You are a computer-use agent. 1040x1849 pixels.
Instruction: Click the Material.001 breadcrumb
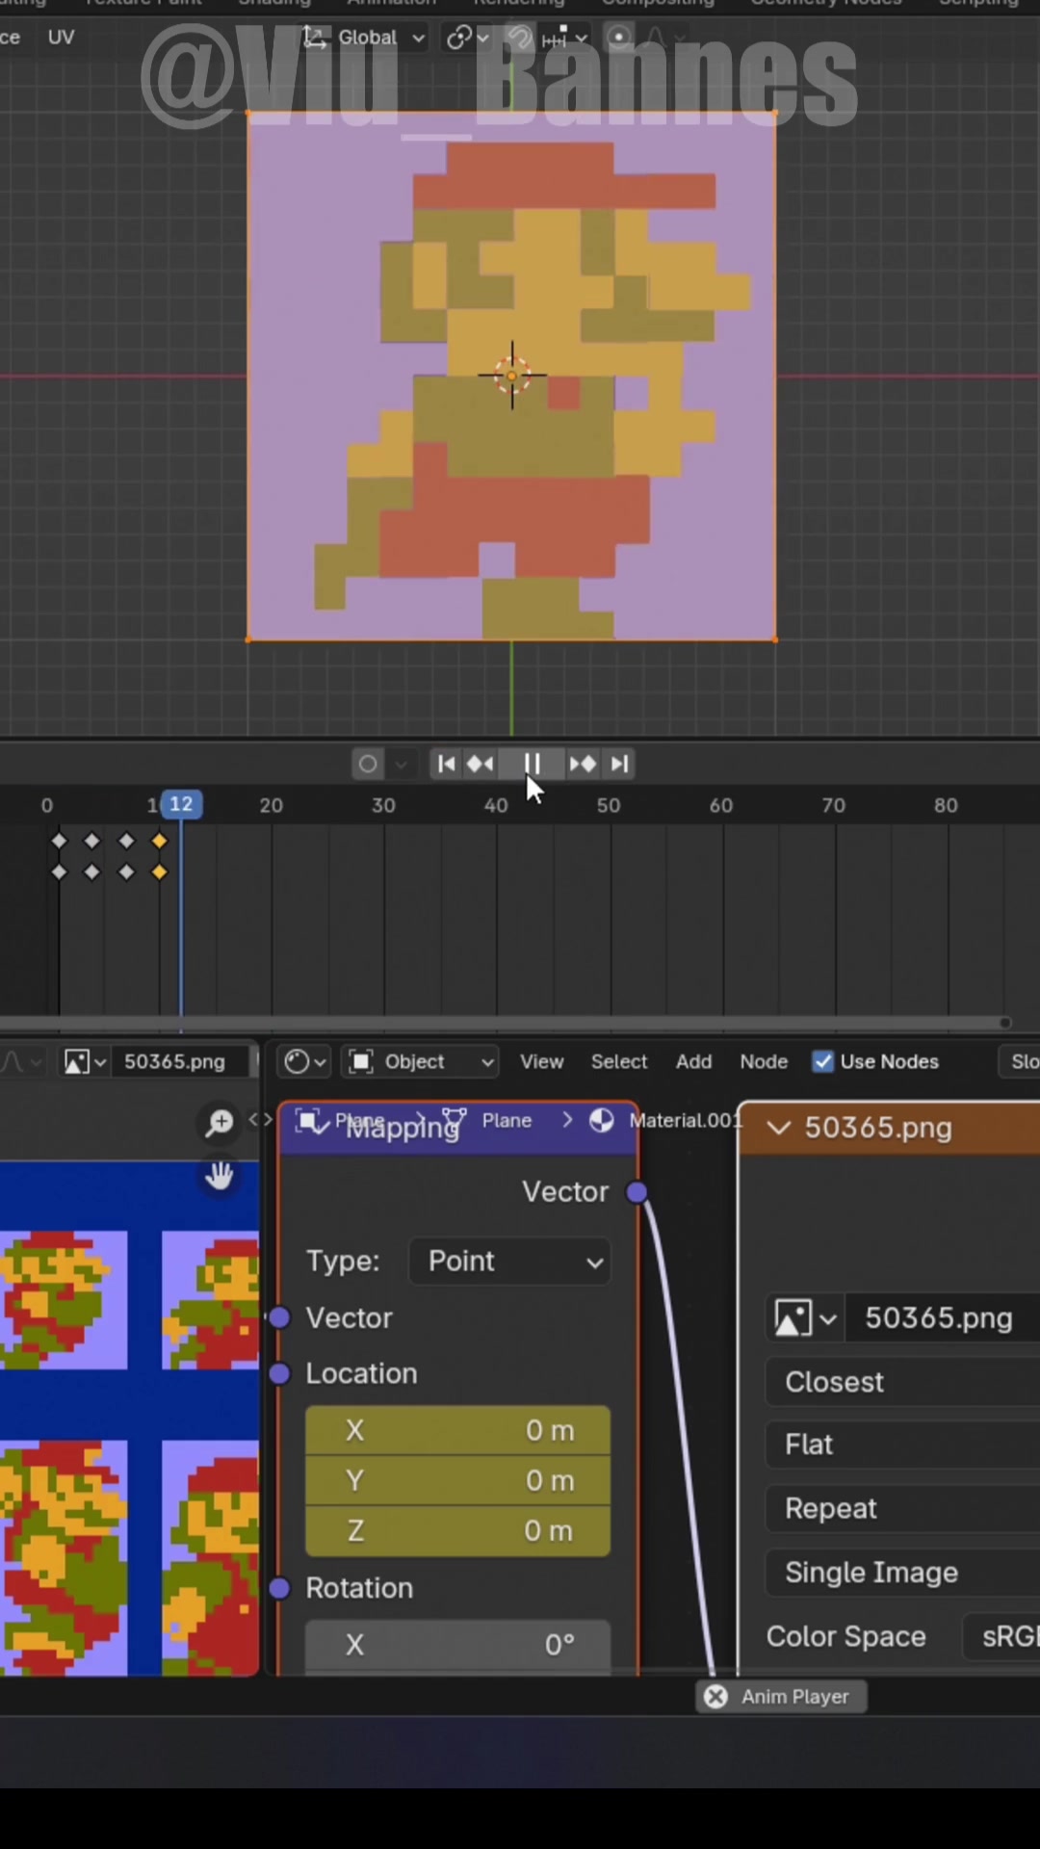686,1120
